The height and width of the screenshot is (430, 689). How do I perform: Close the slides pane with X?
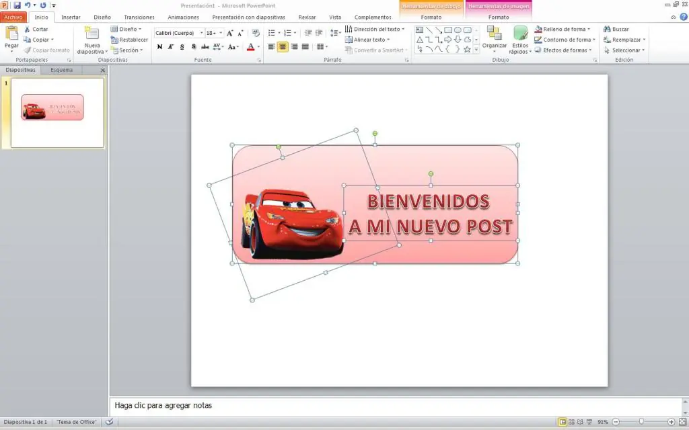103,70
